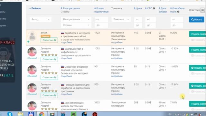The width and height of the screenshot is (206, 116).
Task: Click the green Evernote icon in taskbar
Action: pyautogui.click(x=74, y=114)
